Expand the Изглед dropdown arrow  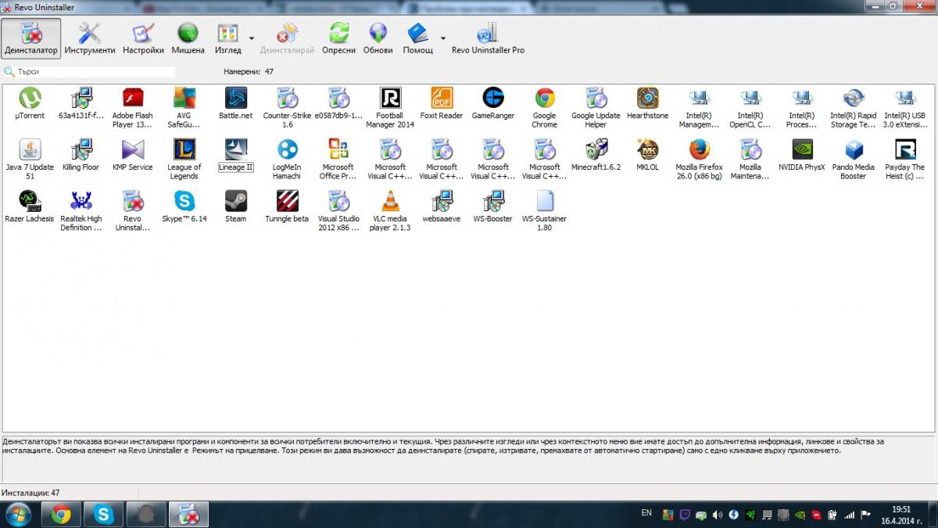251,38
